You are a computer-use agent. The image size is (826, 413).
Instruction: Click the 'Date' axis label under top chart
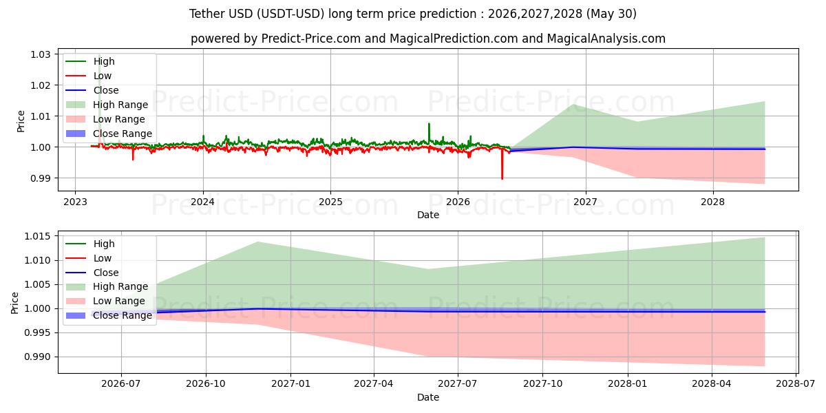[428, 215]
